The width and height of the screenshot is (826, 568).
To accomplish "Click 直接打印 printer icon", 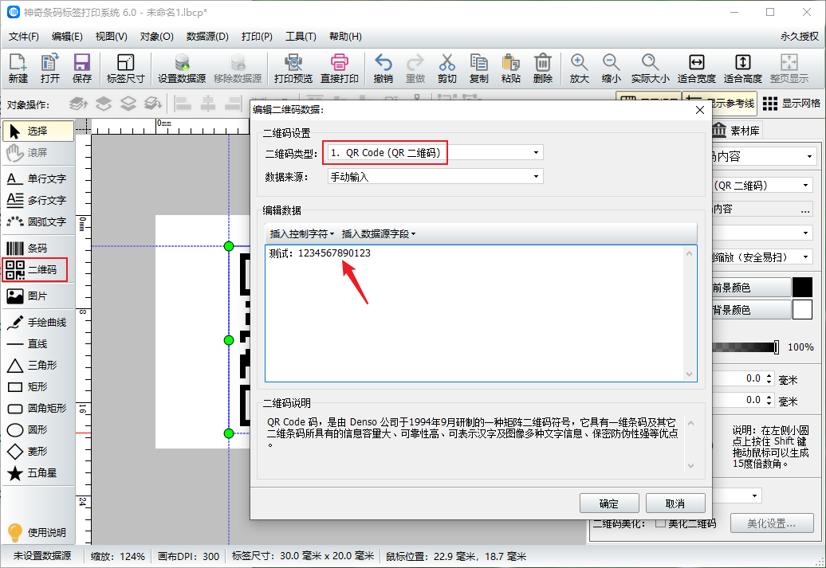I will (340, 69).
